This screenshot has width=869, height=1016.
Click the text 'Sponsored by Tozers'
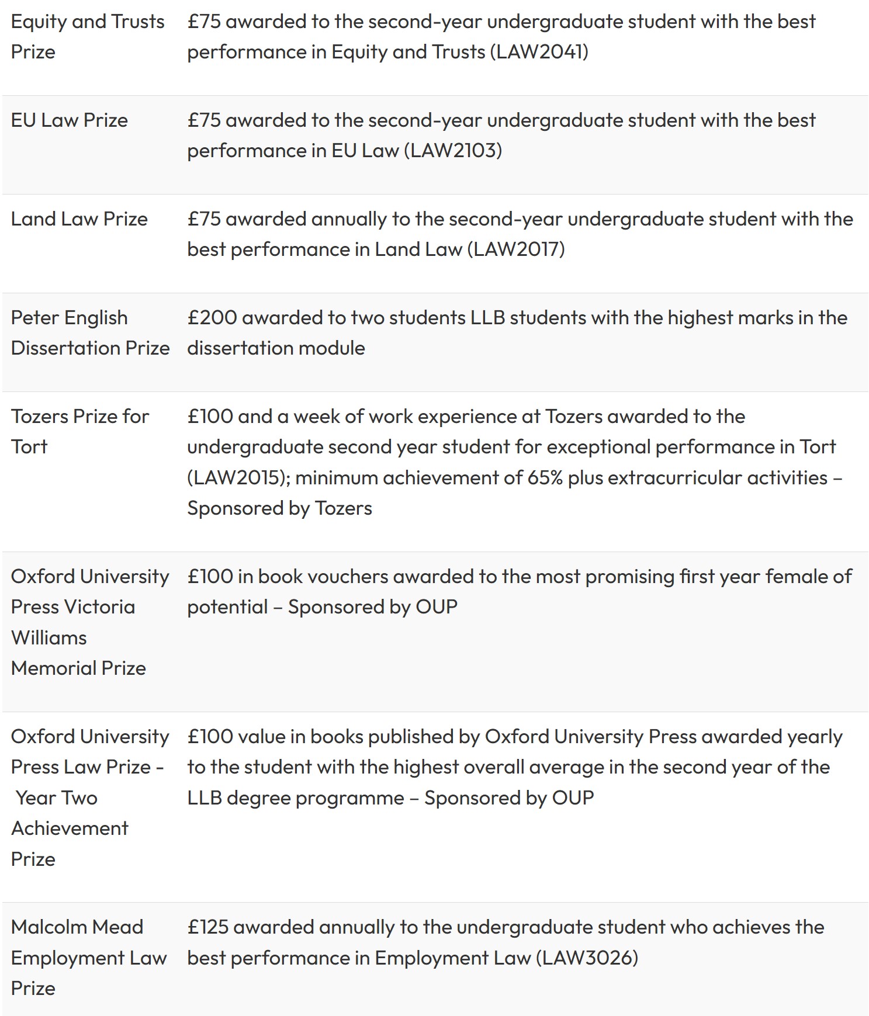(279, 508)
